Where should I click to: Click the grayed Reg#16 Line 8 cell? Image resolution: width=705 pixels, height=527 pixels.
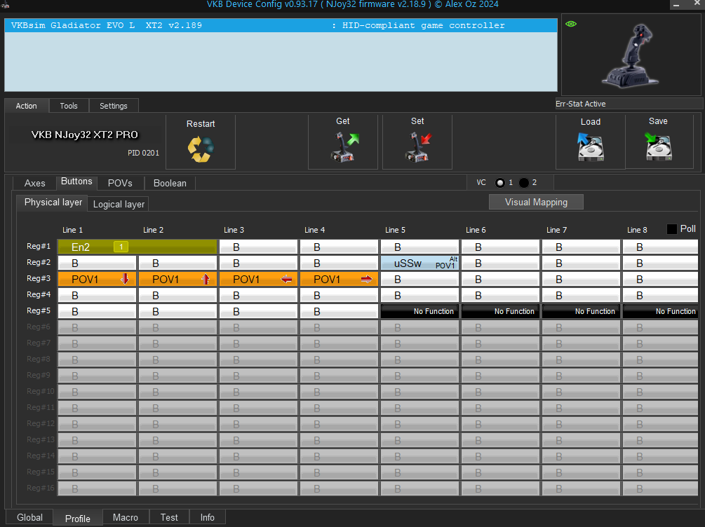pyautogui.click(x=661, y=488)
